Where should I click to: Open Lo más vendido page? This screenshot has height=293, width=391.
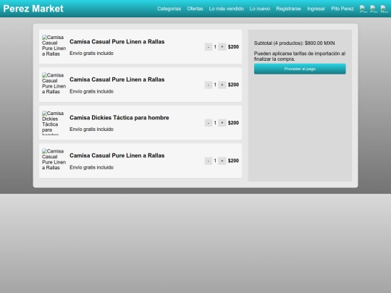226,9
